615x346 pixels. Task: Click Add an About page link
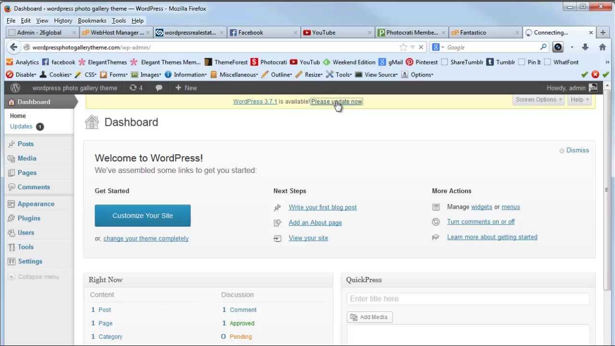315,222
